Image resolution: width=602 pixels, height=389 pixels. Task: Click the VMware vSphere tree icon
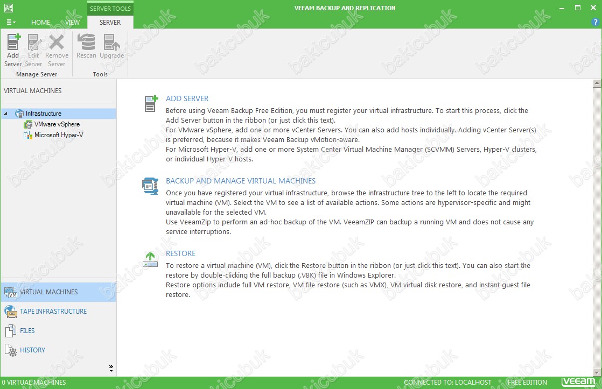28,124
